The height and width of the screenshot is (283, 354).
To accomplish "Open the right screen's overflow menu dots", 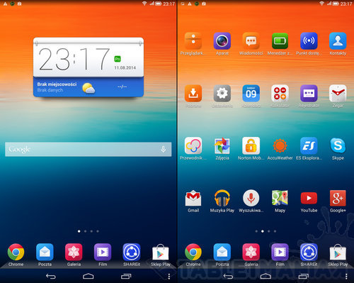I will [346, 277].
